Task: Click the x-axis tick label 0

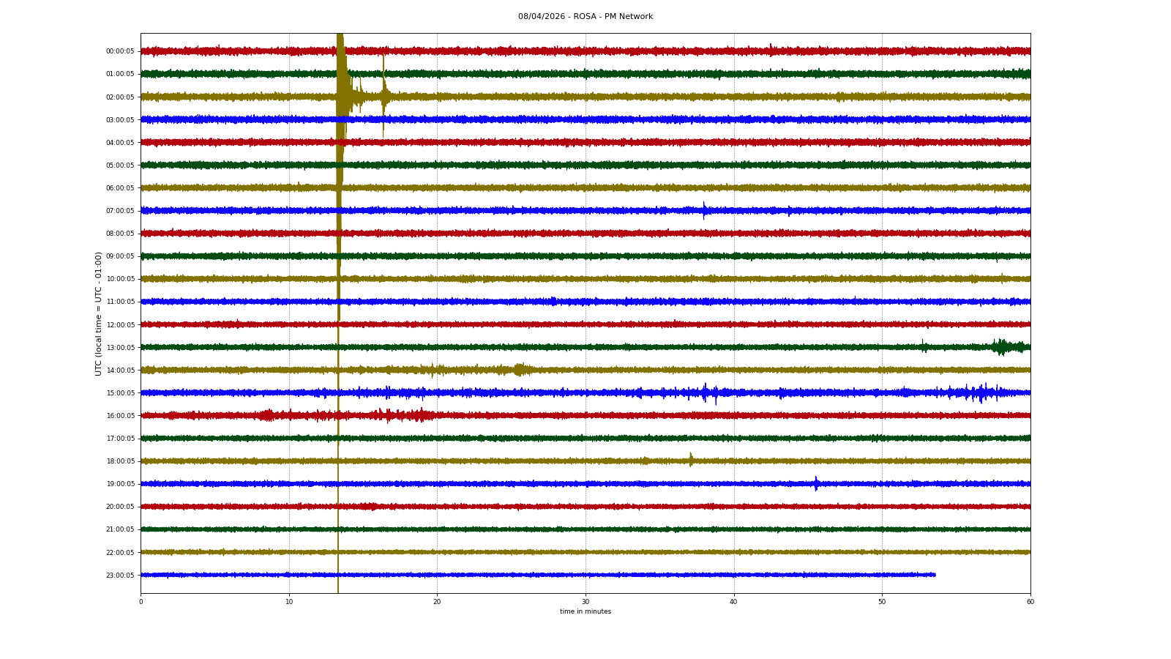Action: pyautogui.click(x=141, y=602)
